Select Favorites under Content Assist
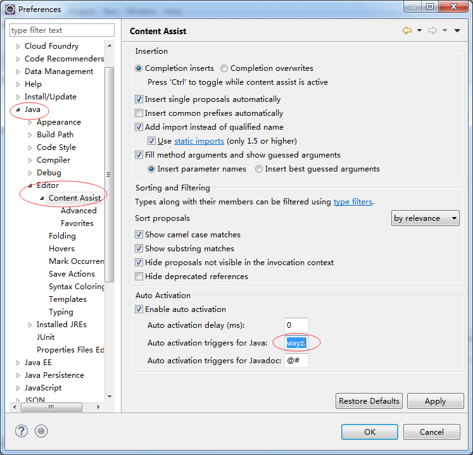 click(x=77, y=223)
